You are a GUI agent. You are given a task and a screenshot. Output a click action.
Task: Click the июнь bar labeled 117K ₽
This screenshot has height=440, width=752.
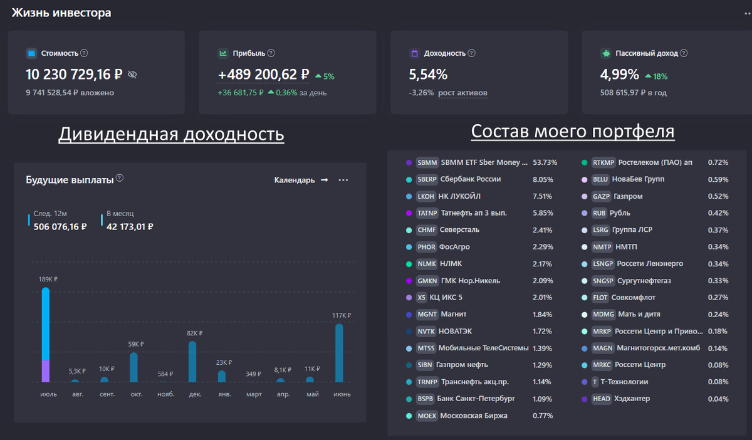(x=339, y=353)
